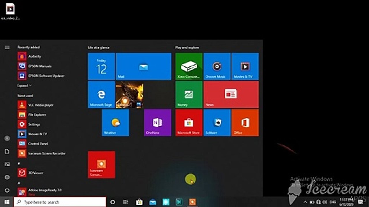The height and width of the screenshot is (207, 369).
Task: Open volume control in system tray
Action: click(325, 202)
